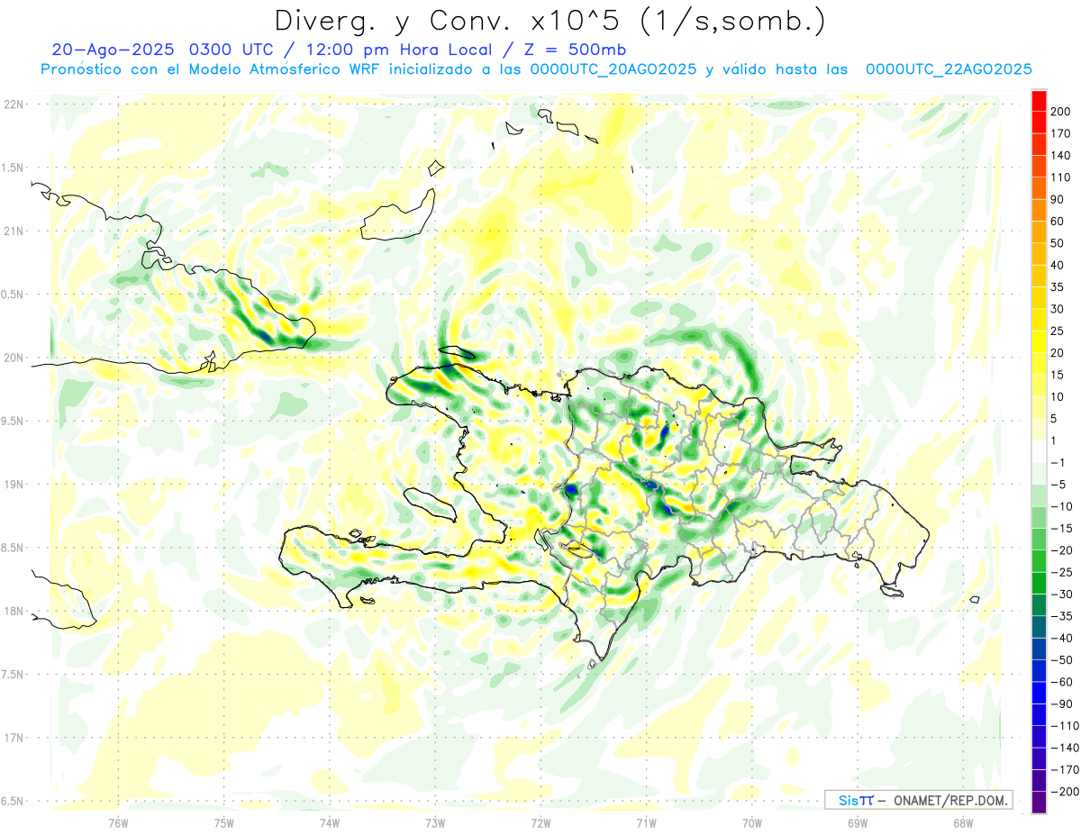The height and width of the screenshot is (835, 1081).
Task: Click the '-15' color scale value
Action: click(x=1062, y=528)
